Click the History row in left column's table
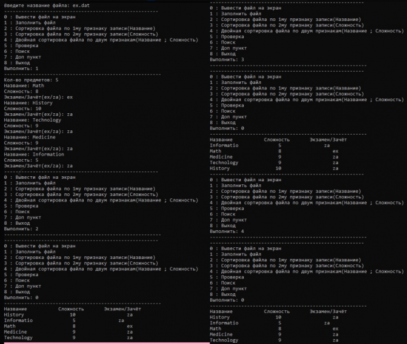Screen dimensions: 407x344 tap(68, 315)
